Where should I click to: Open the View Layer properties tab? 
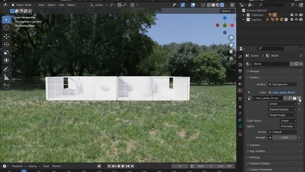point(240,77)
